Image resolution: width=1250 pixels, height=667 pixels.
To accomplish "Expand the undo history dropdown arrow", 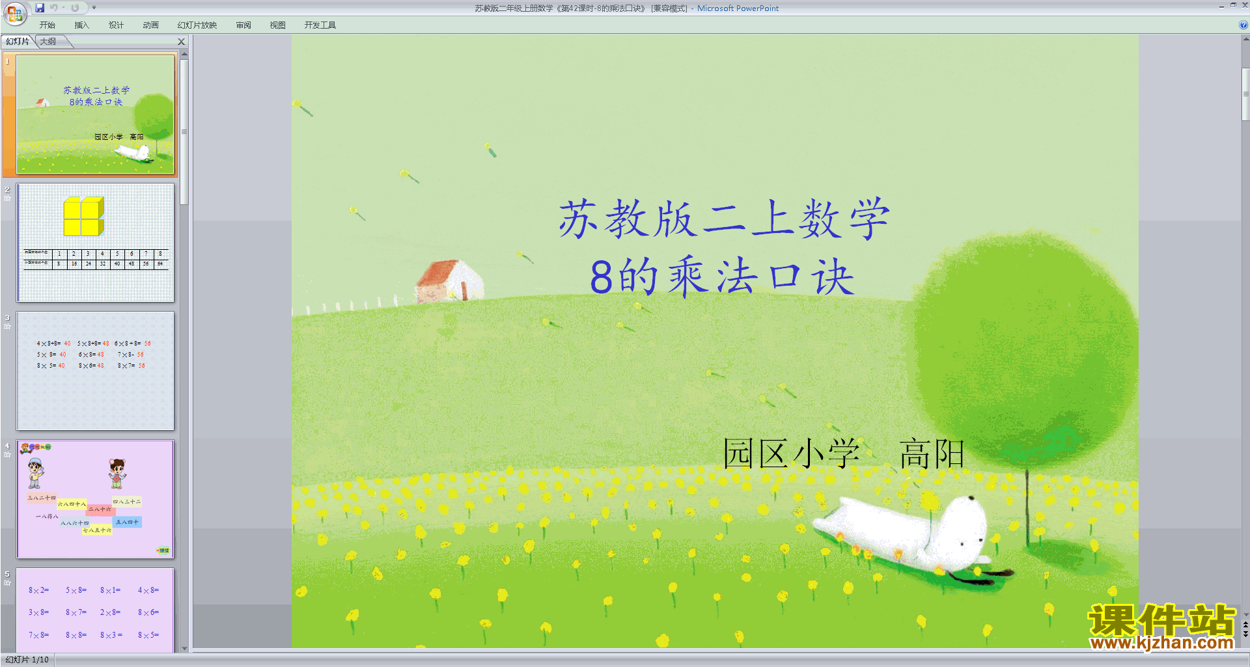I will pos(64,8).
